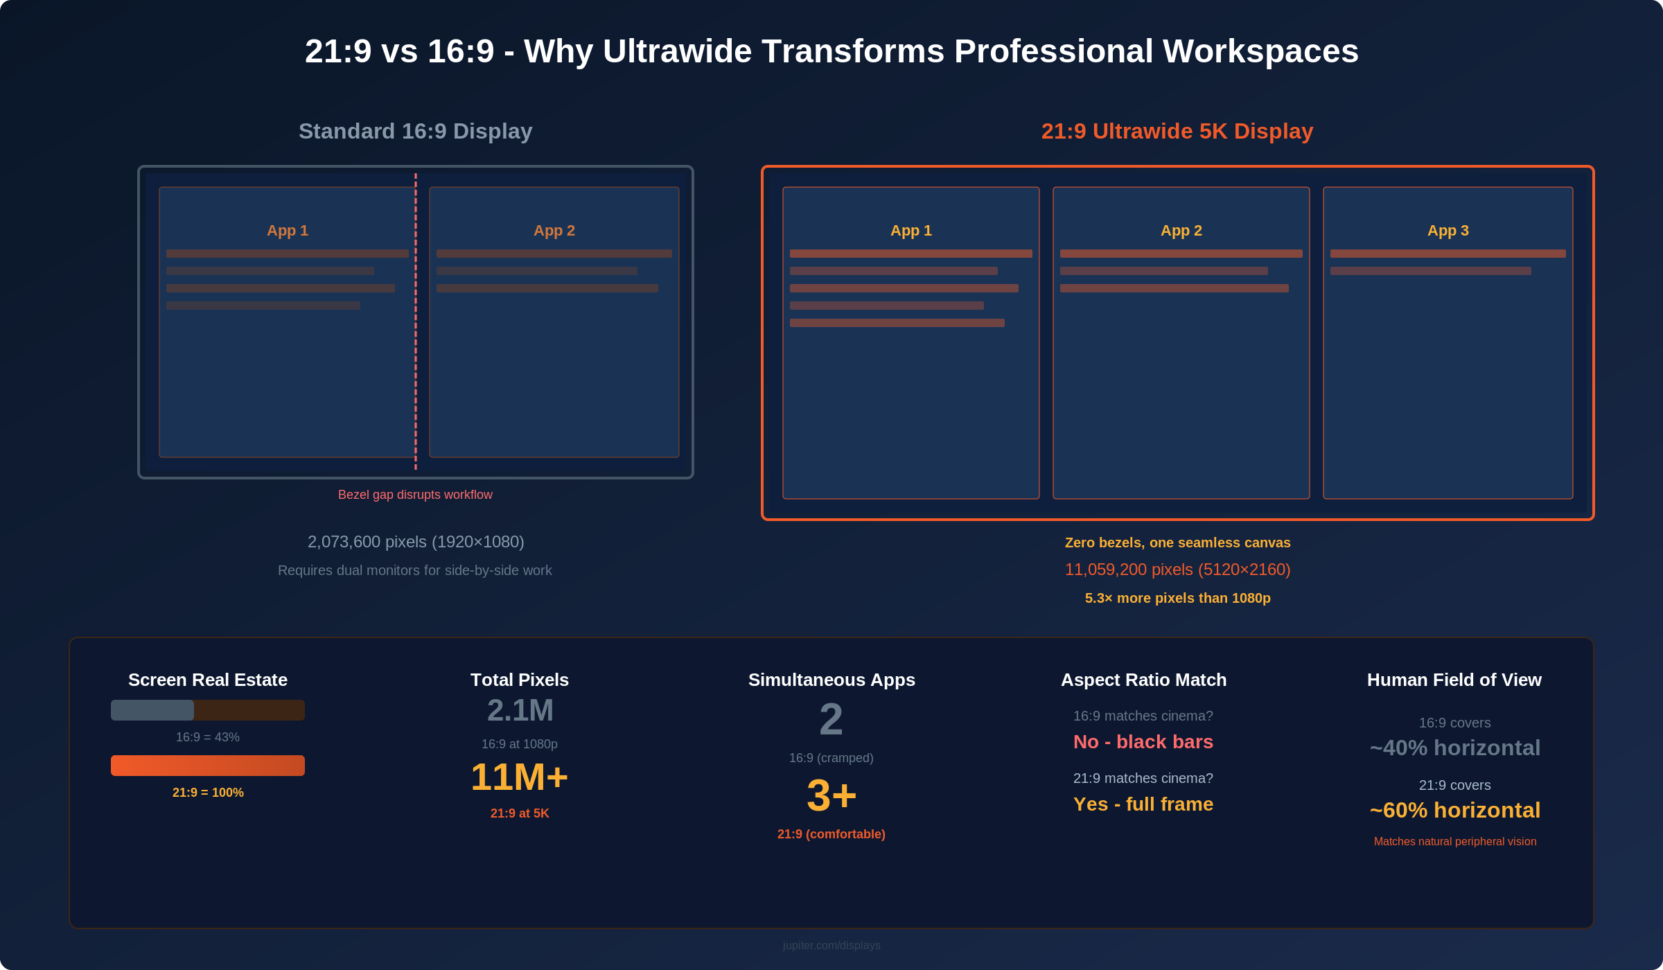The image size is (1663, 970).
Task: Click the 'Human Field of View' heading
Action: click(x=1454, y=680)
